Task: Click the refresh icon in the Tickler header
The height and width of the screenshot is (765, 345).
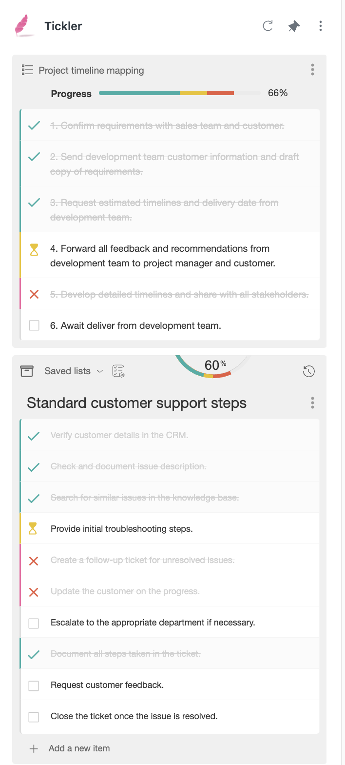Action: tap(268, 26)
